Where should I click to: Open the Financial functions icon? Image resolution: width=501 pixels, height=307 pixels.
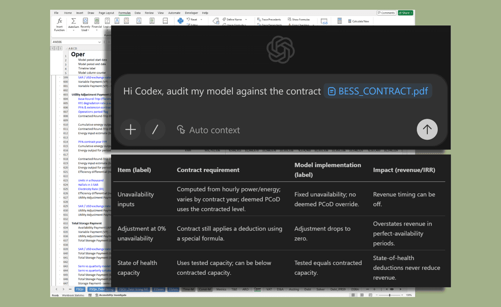96,21
